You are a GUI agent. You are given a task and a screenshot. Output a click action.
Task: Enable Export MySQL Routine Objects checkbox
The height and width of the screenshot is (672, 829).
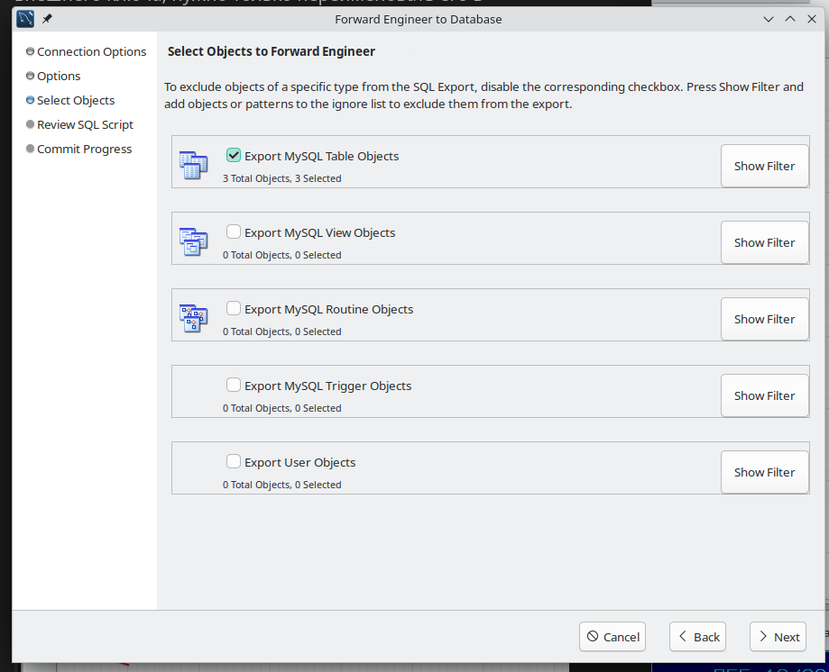click(x=234, y=309)
